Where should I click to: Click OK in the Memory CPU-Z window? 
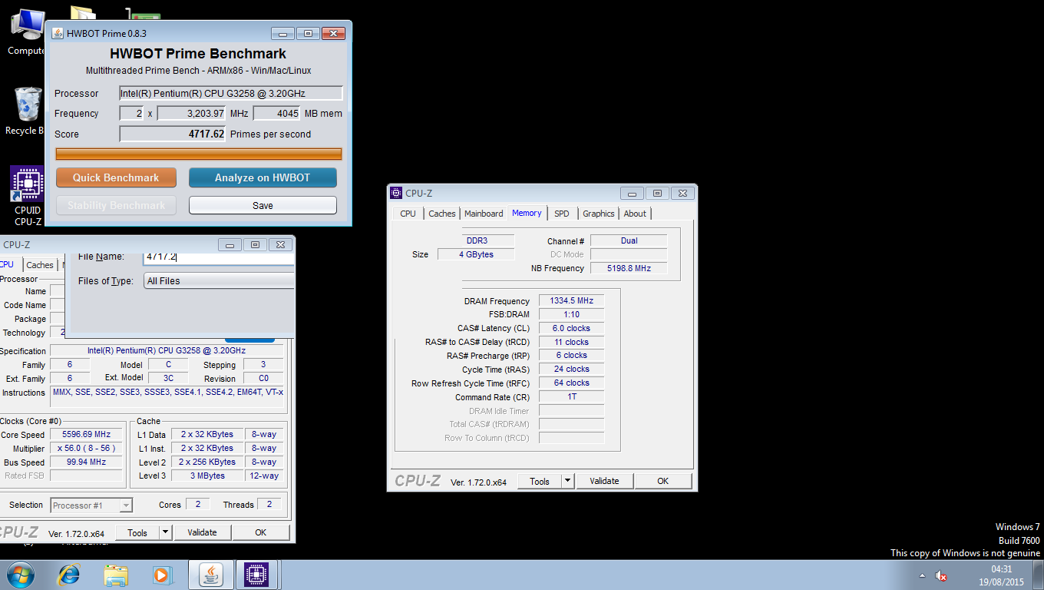coord(662,481)
